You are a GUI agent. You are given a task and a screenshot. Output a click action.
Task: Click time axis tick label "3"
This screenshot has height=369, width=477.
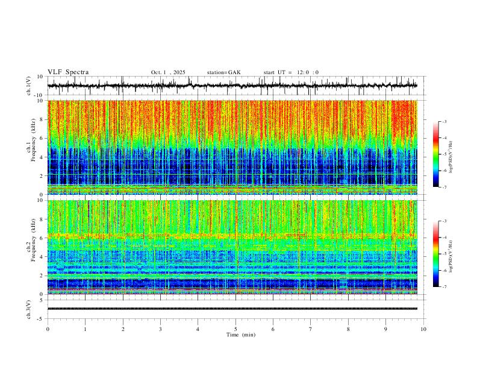(160, 329)
